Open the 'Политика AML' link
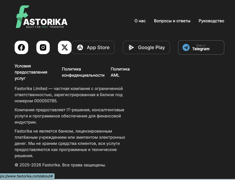This screenshot has height=180, width=235. coord(120,72)
